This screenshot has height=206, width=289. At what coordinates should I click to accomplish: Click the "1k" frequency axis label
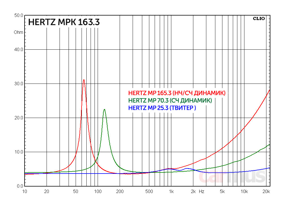tap(171, 192)
